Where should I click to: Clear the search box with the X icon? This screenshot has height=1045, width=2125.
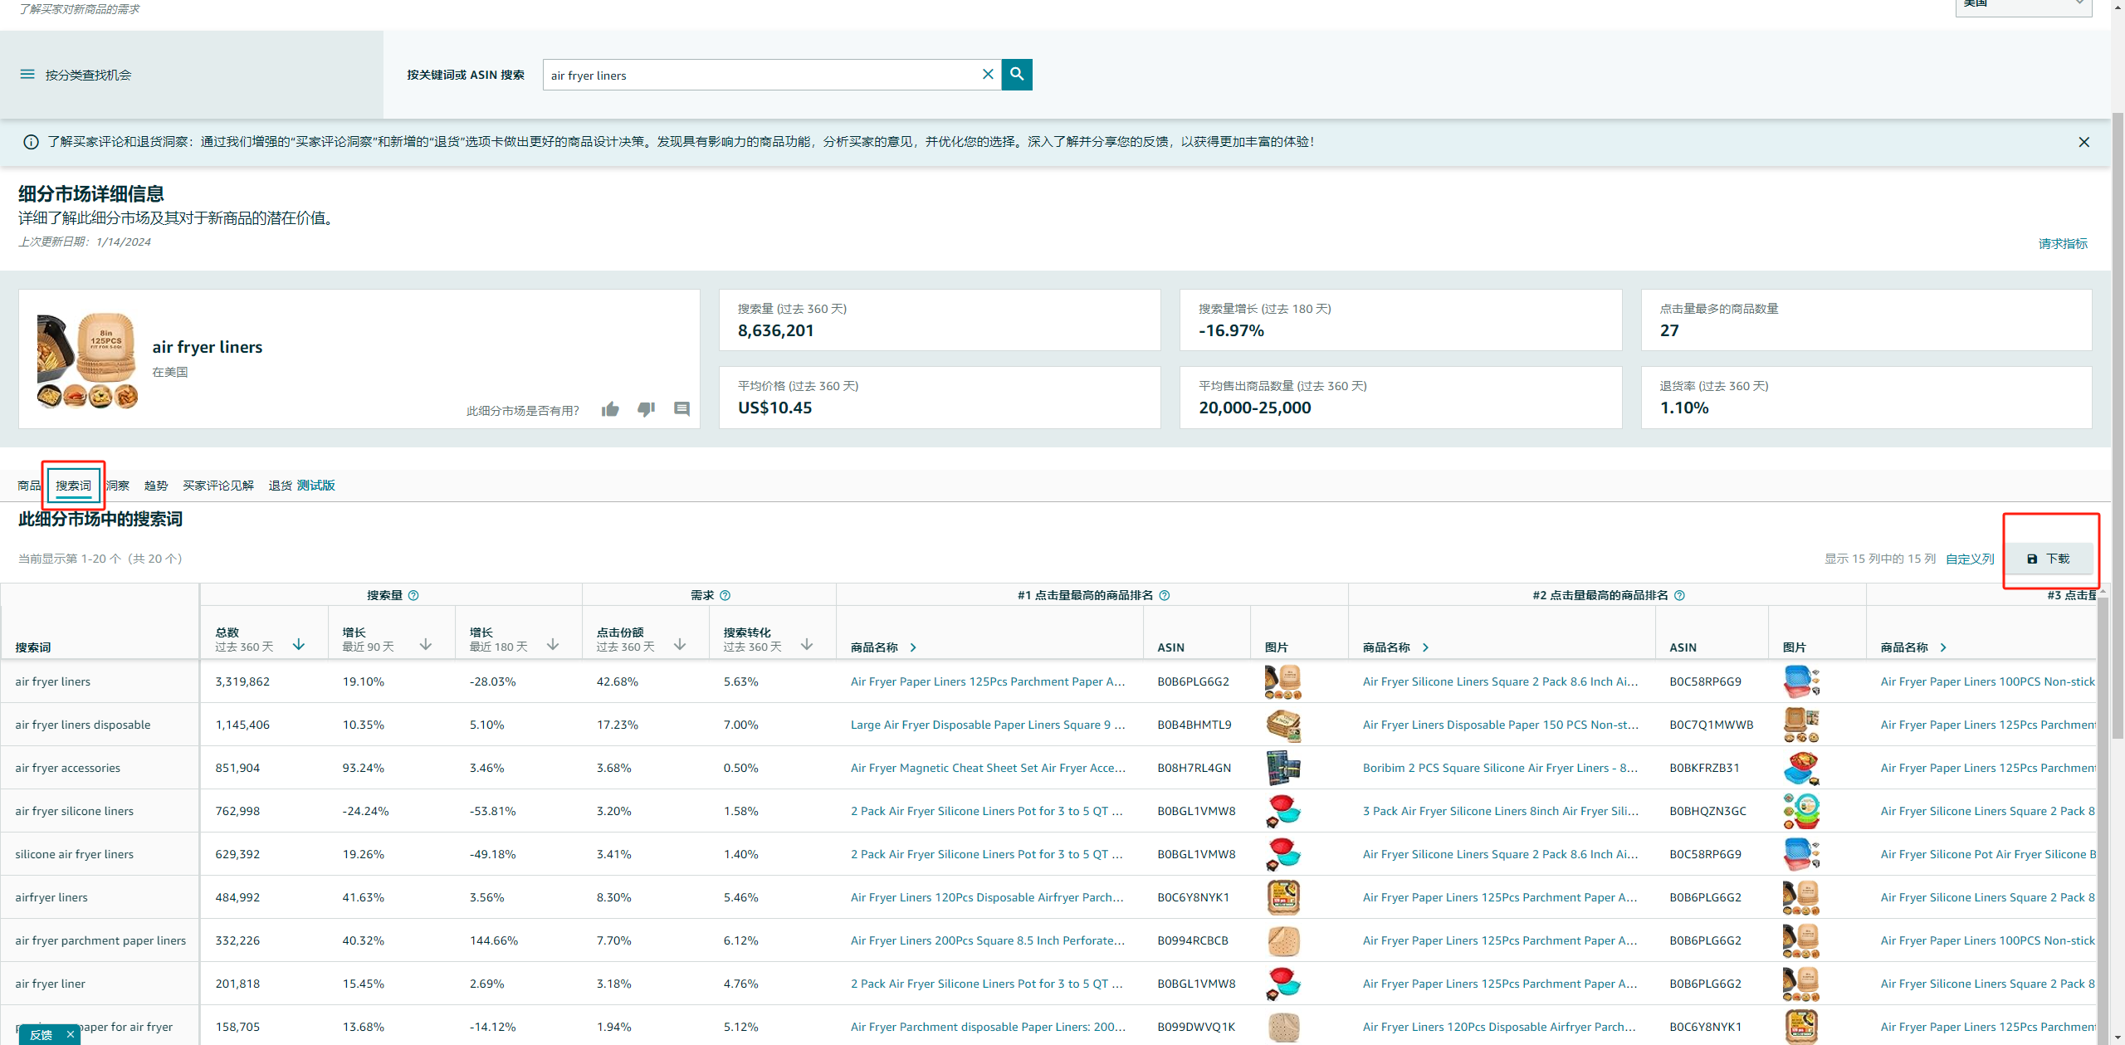[x=987, y=74]
